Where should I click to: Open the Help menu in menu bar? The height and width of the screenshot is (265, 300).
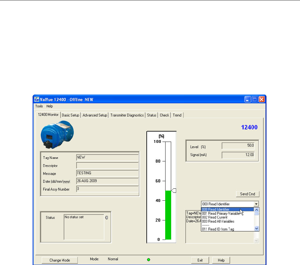(x=50, y=106)
